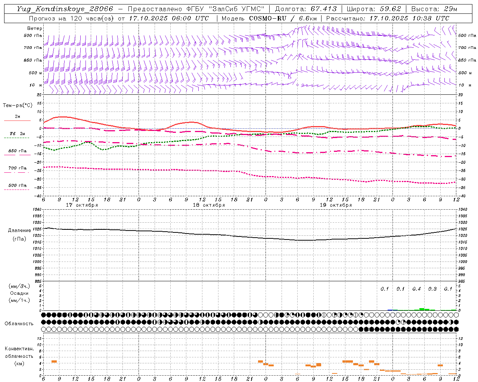Click the 'Тем-ра(°C)' temperature panel label
Screen dimensions: 478x382
pyautogui.click(x=18, y=106)
